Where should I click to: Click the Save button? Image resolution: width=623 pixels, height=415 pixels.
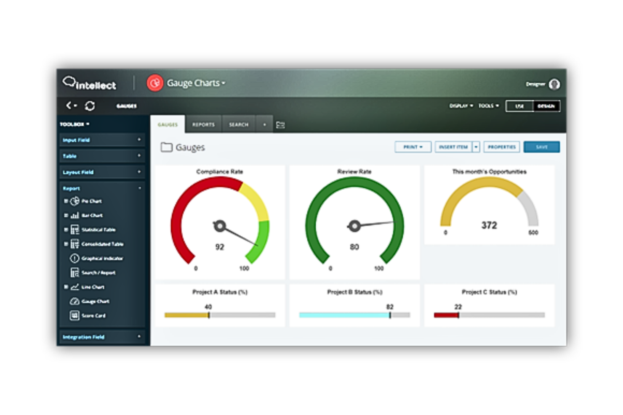pos(542,147)
